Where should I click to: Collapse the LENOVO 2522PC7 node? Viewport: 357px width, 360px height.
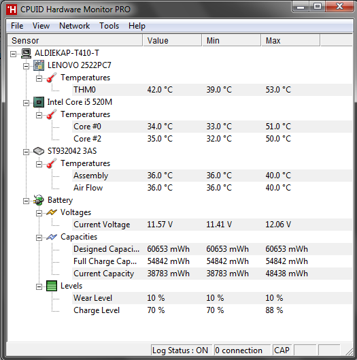[x=26, y=67]
